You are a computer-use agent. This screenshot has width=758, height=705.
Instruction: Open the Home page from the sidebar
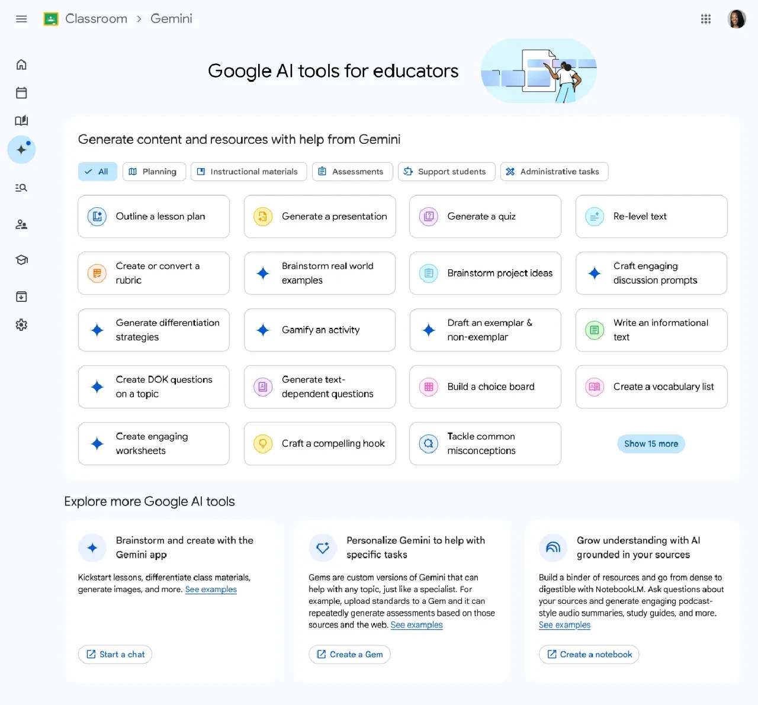tap(21, 64)
